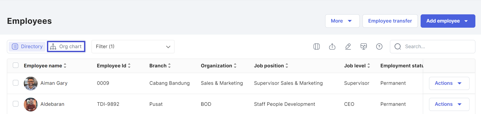Switch to the Directory view
This screenshot has width=481, height=114.
[27, 47]
